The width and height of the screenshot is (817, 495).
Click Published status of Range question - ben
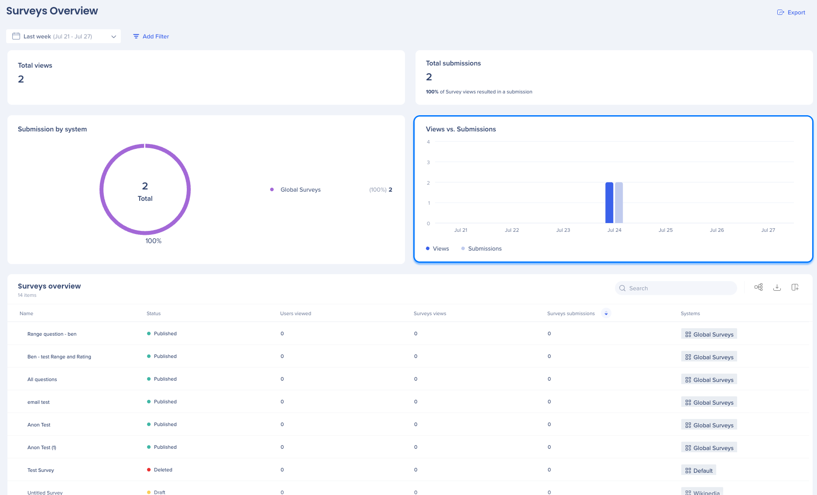tap(162, 333)
